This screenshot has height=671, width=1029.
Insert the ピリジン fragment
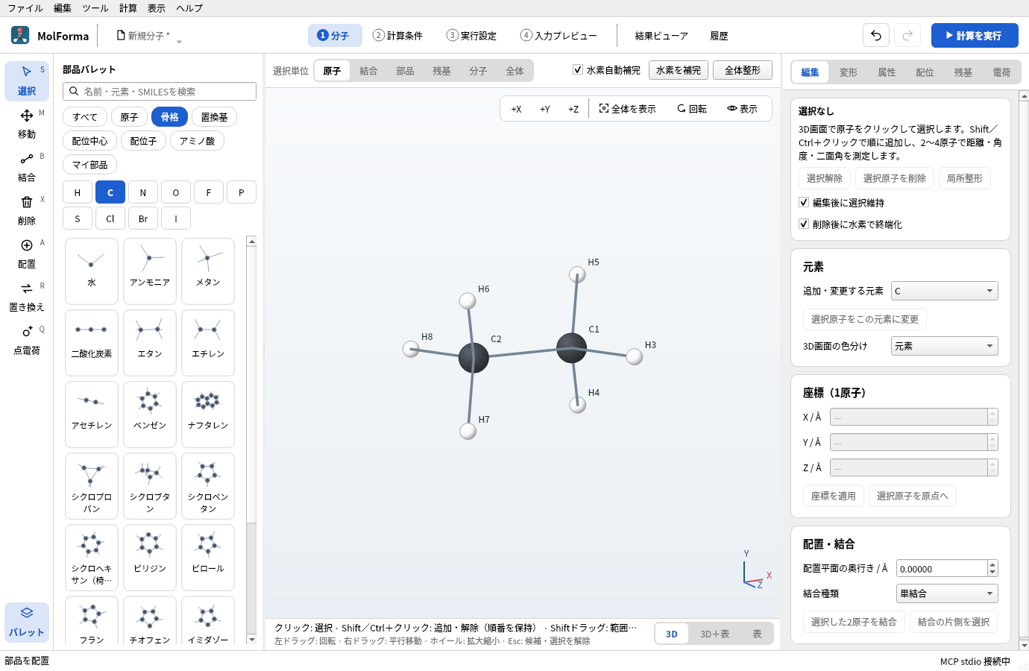(x=150, y=557)
